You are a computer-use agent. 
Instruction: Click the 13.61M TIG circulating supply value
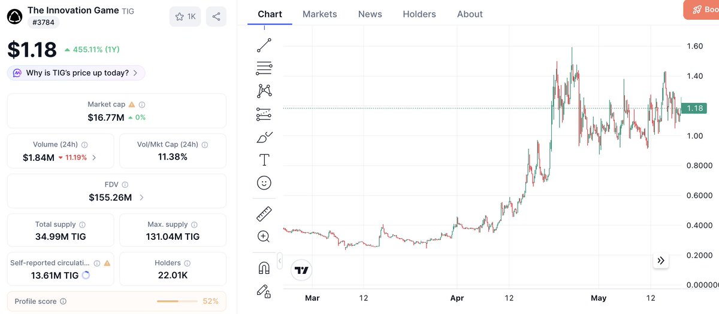click(55, 275)
